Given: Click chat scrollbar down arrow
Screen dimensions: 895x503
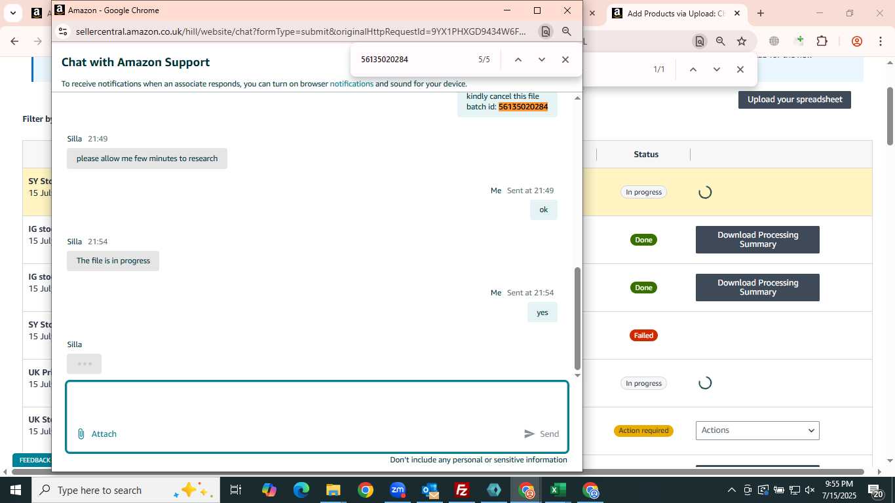Looking at the screenshot, I should (577, 375).
